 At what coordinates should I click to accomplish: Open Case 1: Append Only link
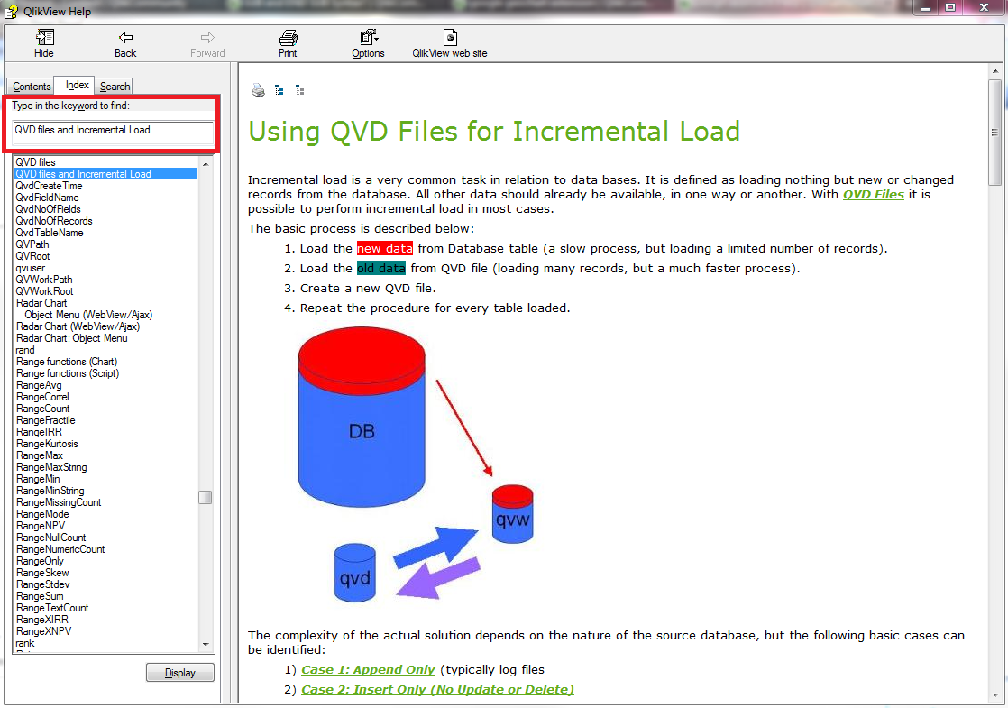tap(368, 669)
